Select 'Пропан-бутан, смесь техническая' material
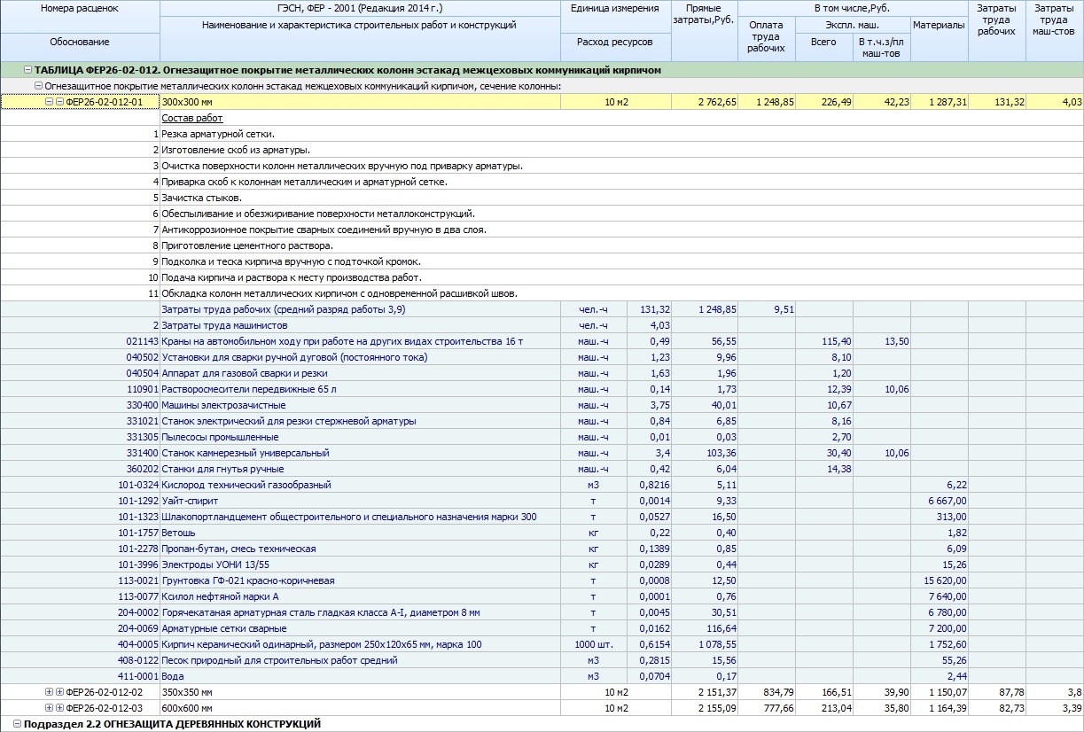 pos(238,549)
